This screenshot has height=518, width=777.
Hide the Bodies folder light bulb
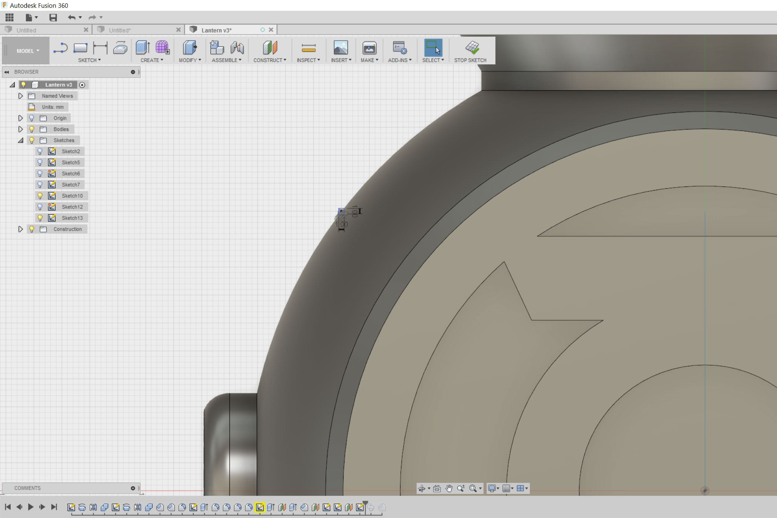pos(32,129)
